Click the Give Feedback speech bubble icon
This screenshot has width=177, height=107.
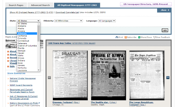(x=154, y=37)
